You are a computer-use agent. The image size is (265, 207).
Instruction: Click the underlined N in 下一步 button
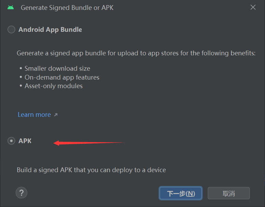[190, 193]
